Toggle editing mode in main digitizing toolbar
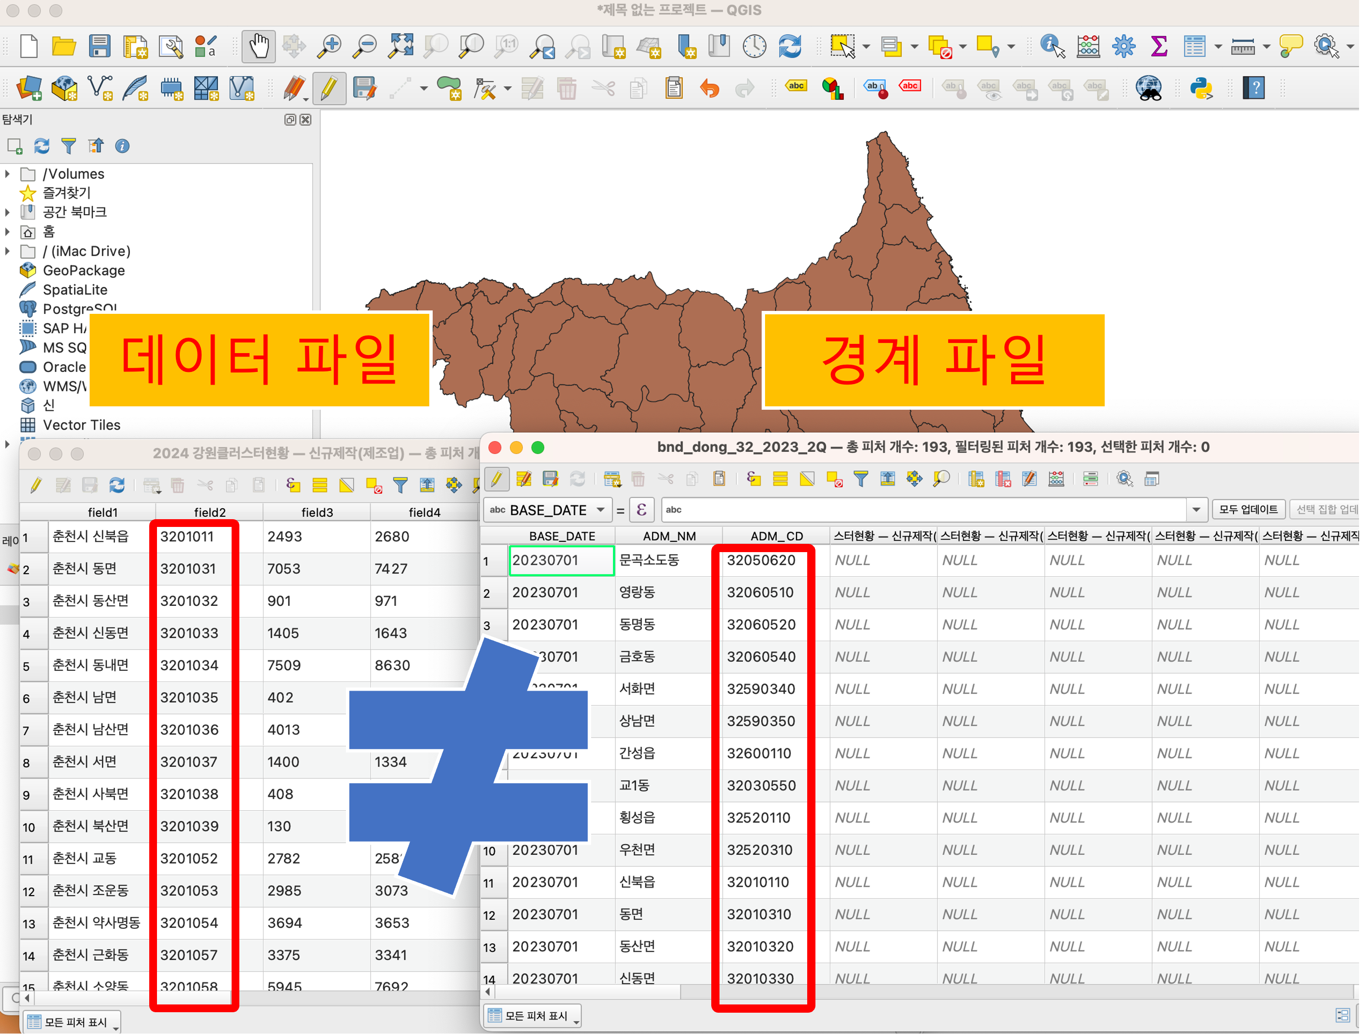This screenshot has height=1034, width=1361. (329, 89)
